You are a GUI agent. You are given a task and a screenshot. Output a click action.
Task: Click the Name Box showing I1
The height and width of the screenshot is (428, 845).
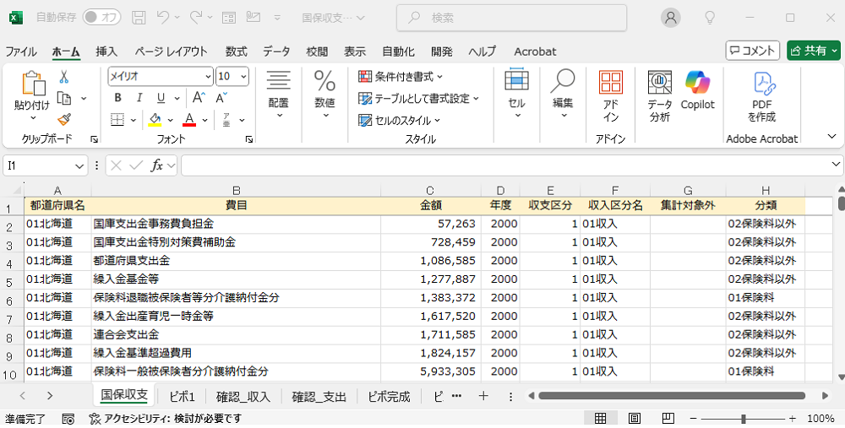(x=46, y=165)
